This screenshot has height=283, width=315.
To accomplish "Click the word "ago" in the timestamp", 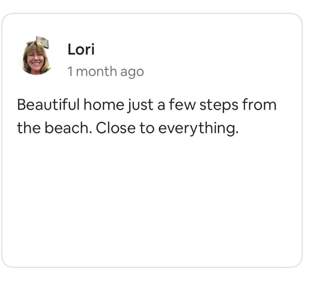I will (x=132, y=72).
